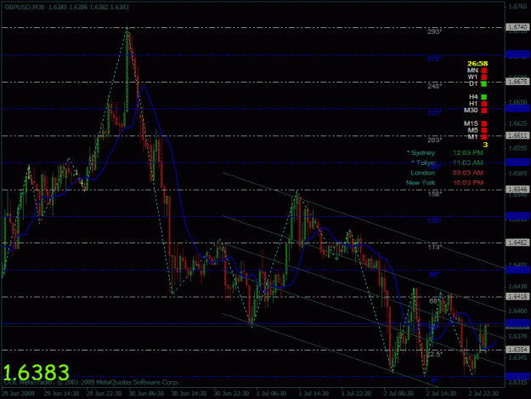Click the 1.6315 price axis value
531x399 pixels.
tap(517, 382)
